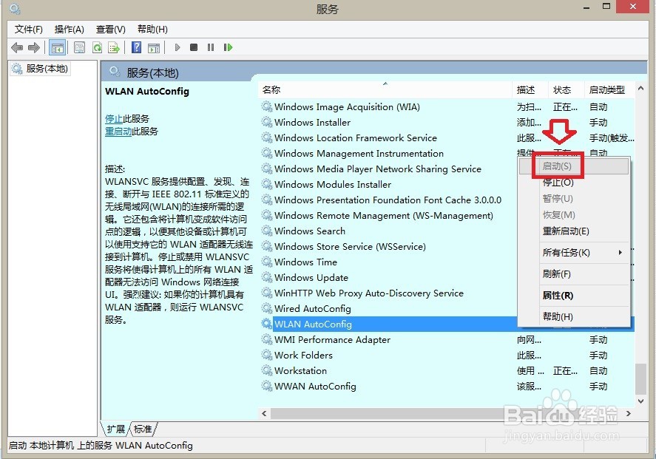656x459 pixels.
Task: Click the 重启动 service link
Action: 118,132
